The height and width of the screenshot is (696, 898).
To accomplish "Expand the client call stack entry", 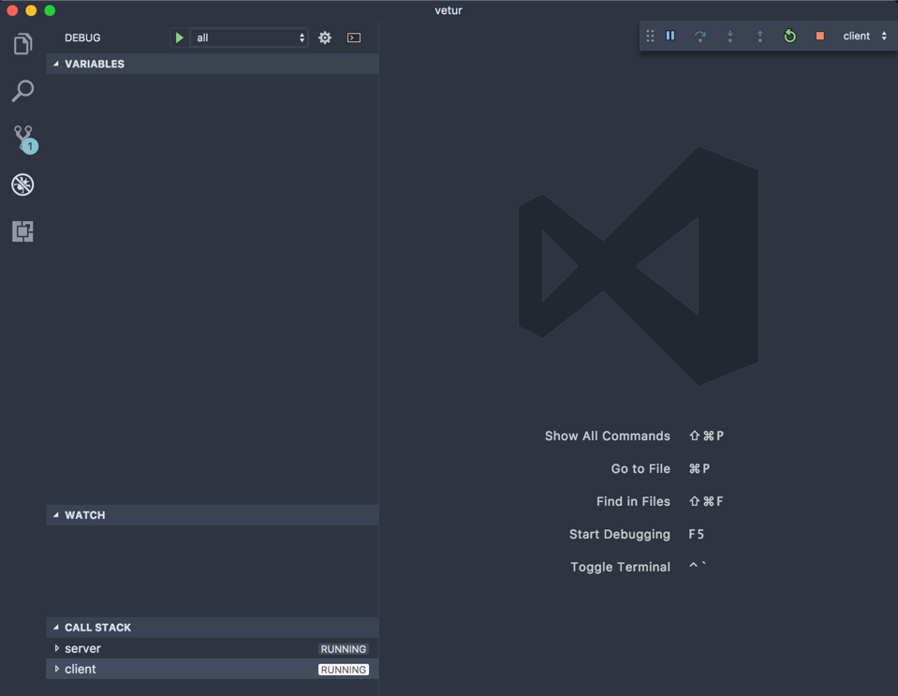I will (57, 669).
